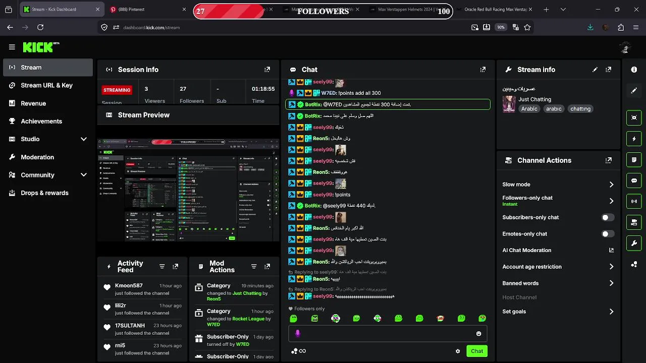Pop out the Mod Actions panel
The height and width of the screenshot is (363, 646).
[x=267, y=267]
